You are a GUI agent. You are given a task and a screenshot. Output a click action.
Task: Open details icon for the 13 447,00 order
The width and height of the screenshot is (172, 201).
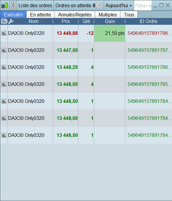pyautogui.click(x=4, y=50)
